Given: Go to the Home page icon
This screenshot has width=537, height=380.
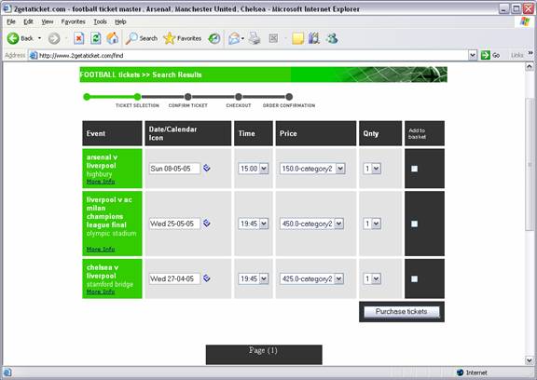Looking at the screenshot, I should (x=112, y=38).
